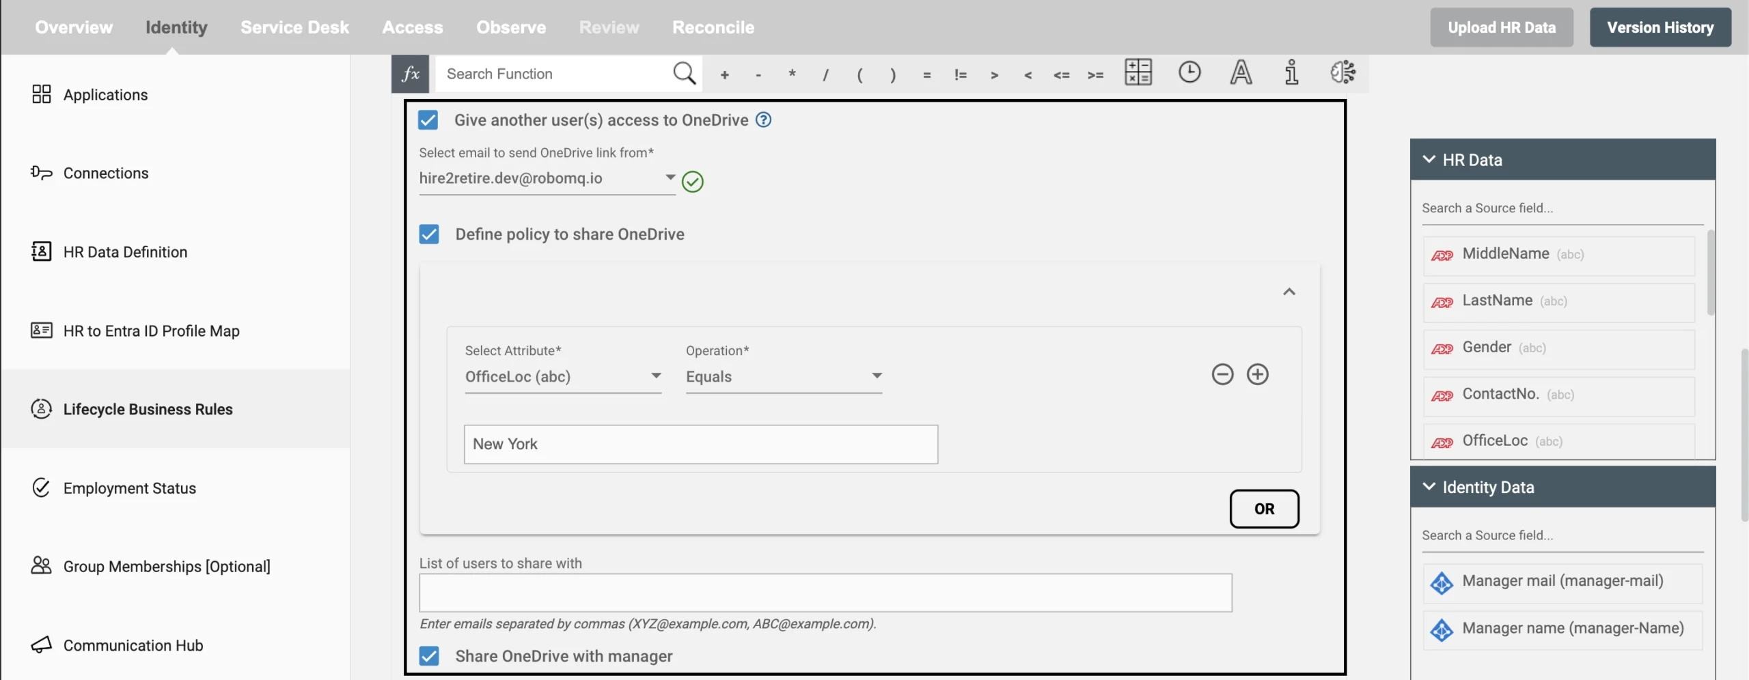Disable Define policy to share OneDrive

point(429,233)
